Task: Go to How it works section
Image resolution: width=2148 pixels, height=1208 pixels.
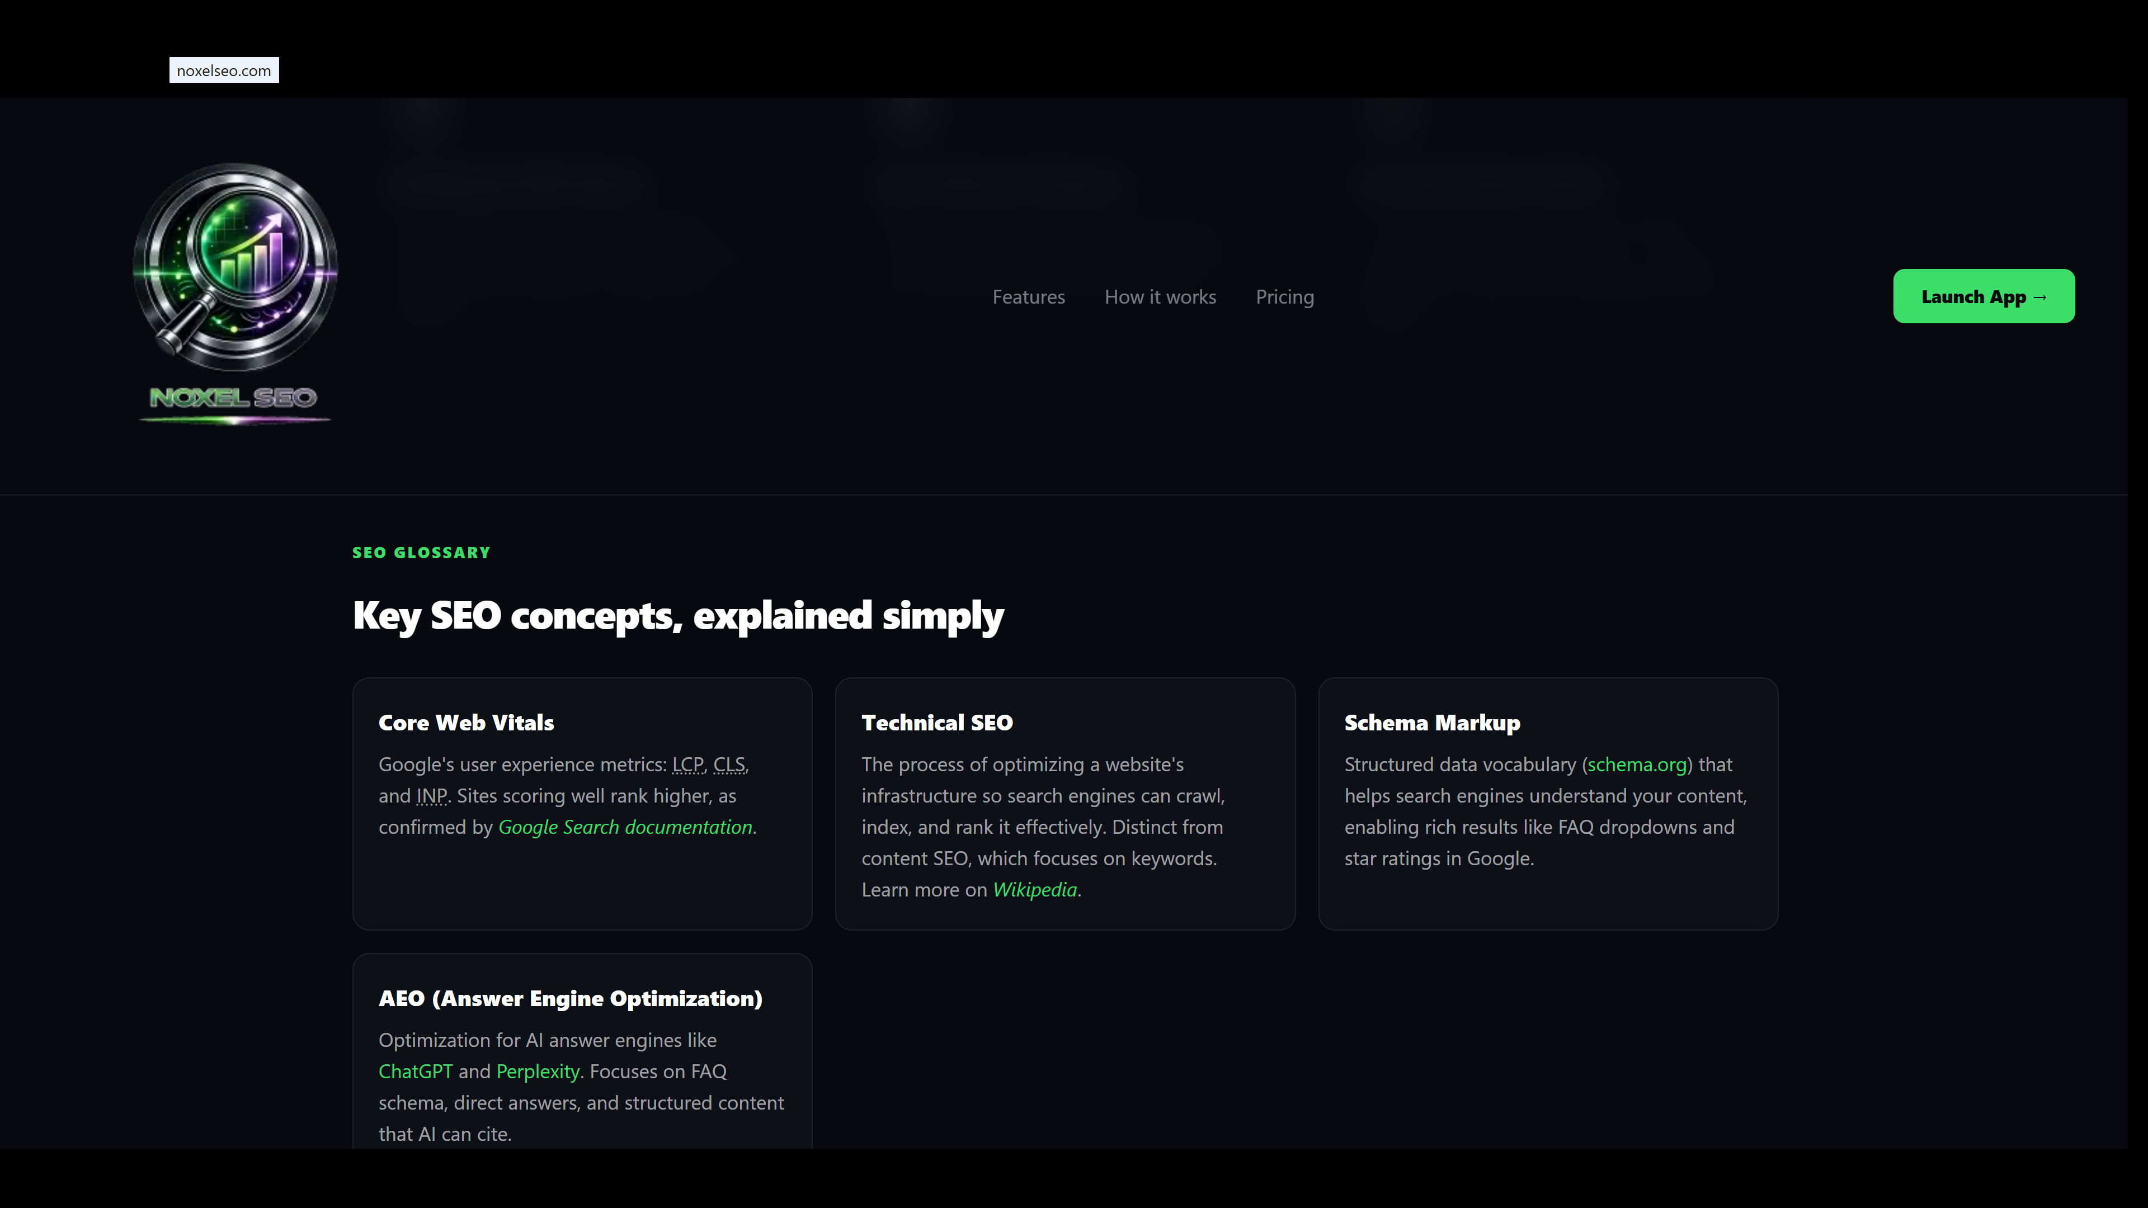Action: point(1160,297)
